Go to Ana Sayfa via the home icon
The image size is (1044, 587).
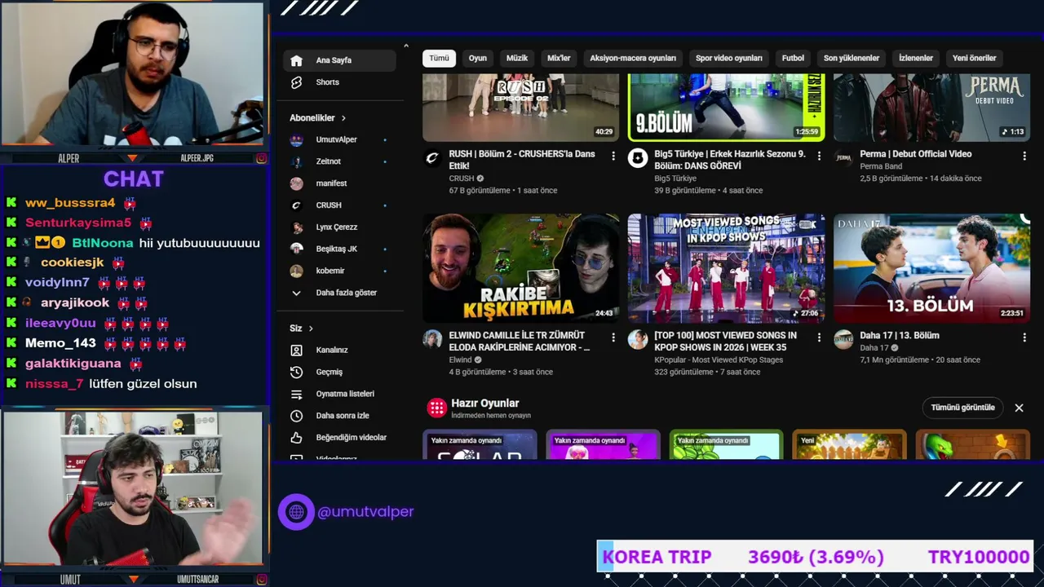tap(297, 60)
